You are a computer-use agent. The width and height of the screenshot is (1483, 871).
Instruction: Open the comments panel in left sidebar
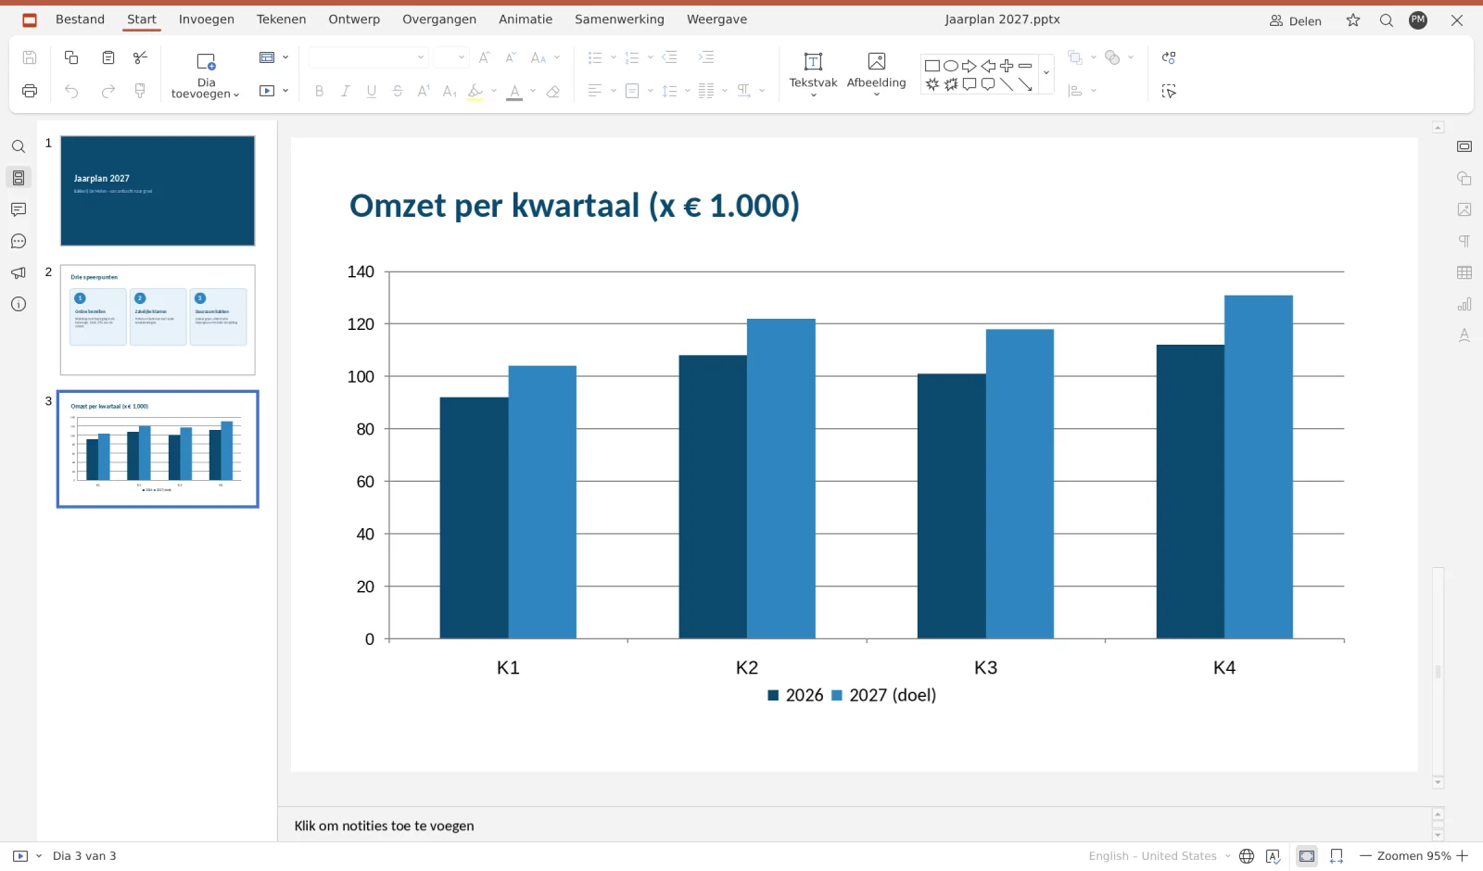point(19,209)
